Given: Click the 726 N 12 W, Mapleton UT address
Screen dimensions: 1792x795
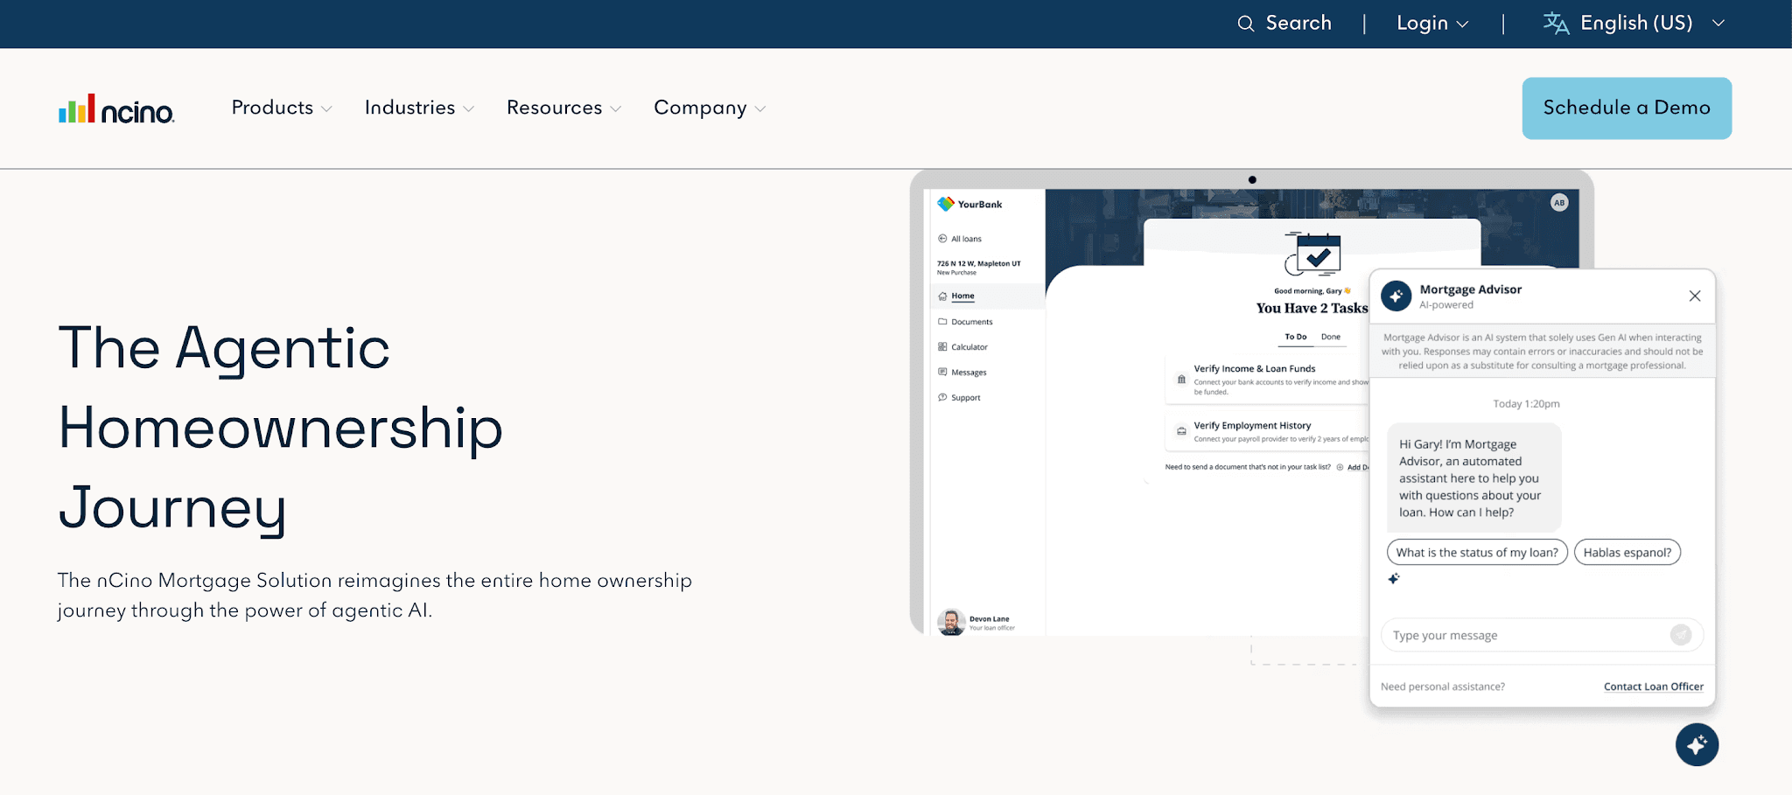Looking at the screenshot, I should (978, 263).
